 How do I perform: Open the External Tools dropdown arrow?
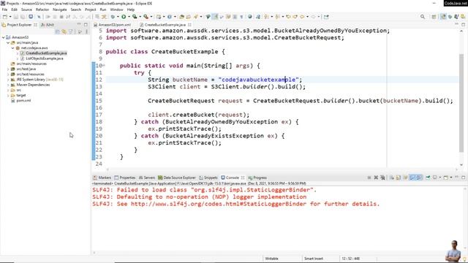coord(151,17)
